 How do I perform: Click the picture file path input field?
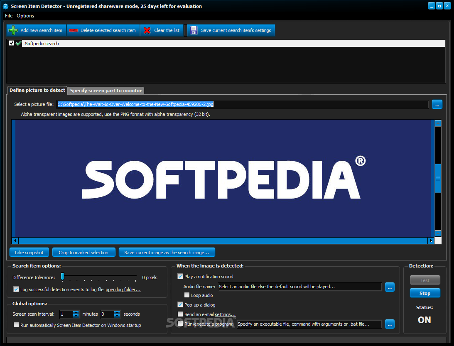(243, 104)
